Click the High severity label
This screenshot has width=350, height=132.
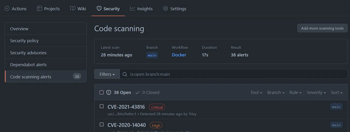click(x=156, y=125)
